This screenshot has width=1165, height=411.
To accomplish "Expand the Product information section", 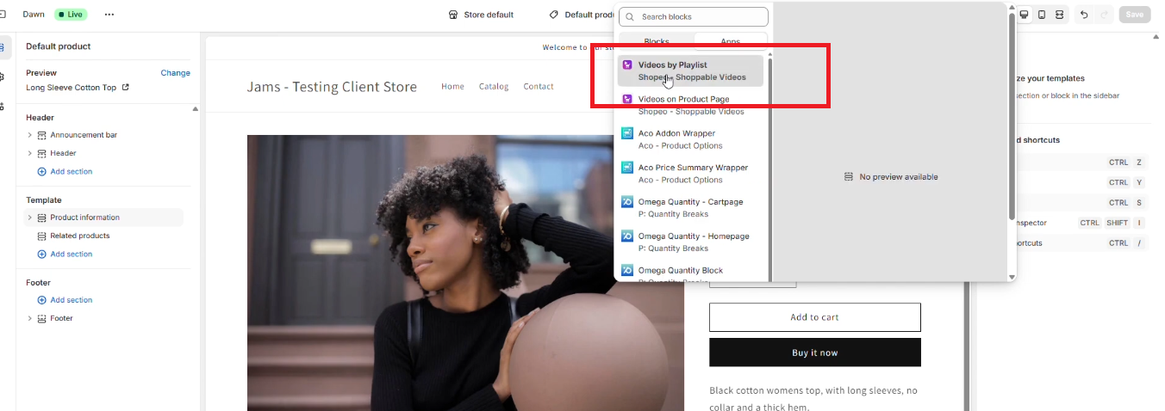I will coord(30,218).
